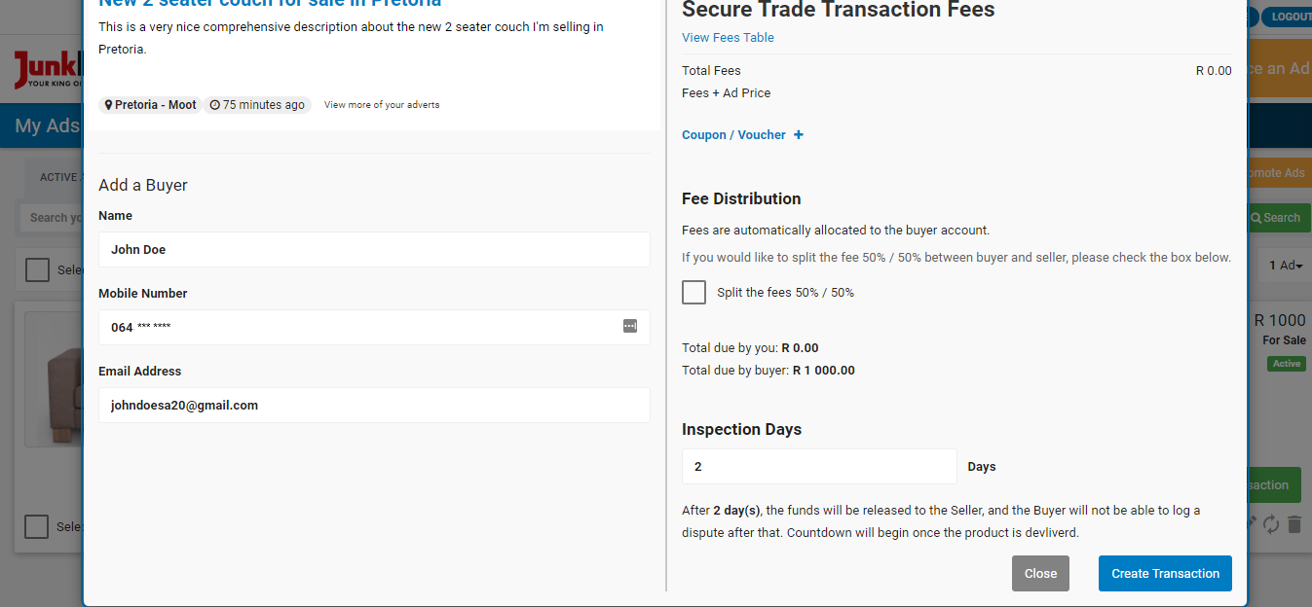Open the View Fees Table link

[727, 37]
